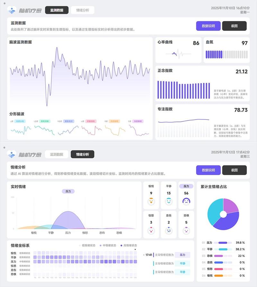The height and width of the screenshot is (287, 257).
Task: Click the 平静 row label in 情绪坐标系
Action: (x=13, y=257)
